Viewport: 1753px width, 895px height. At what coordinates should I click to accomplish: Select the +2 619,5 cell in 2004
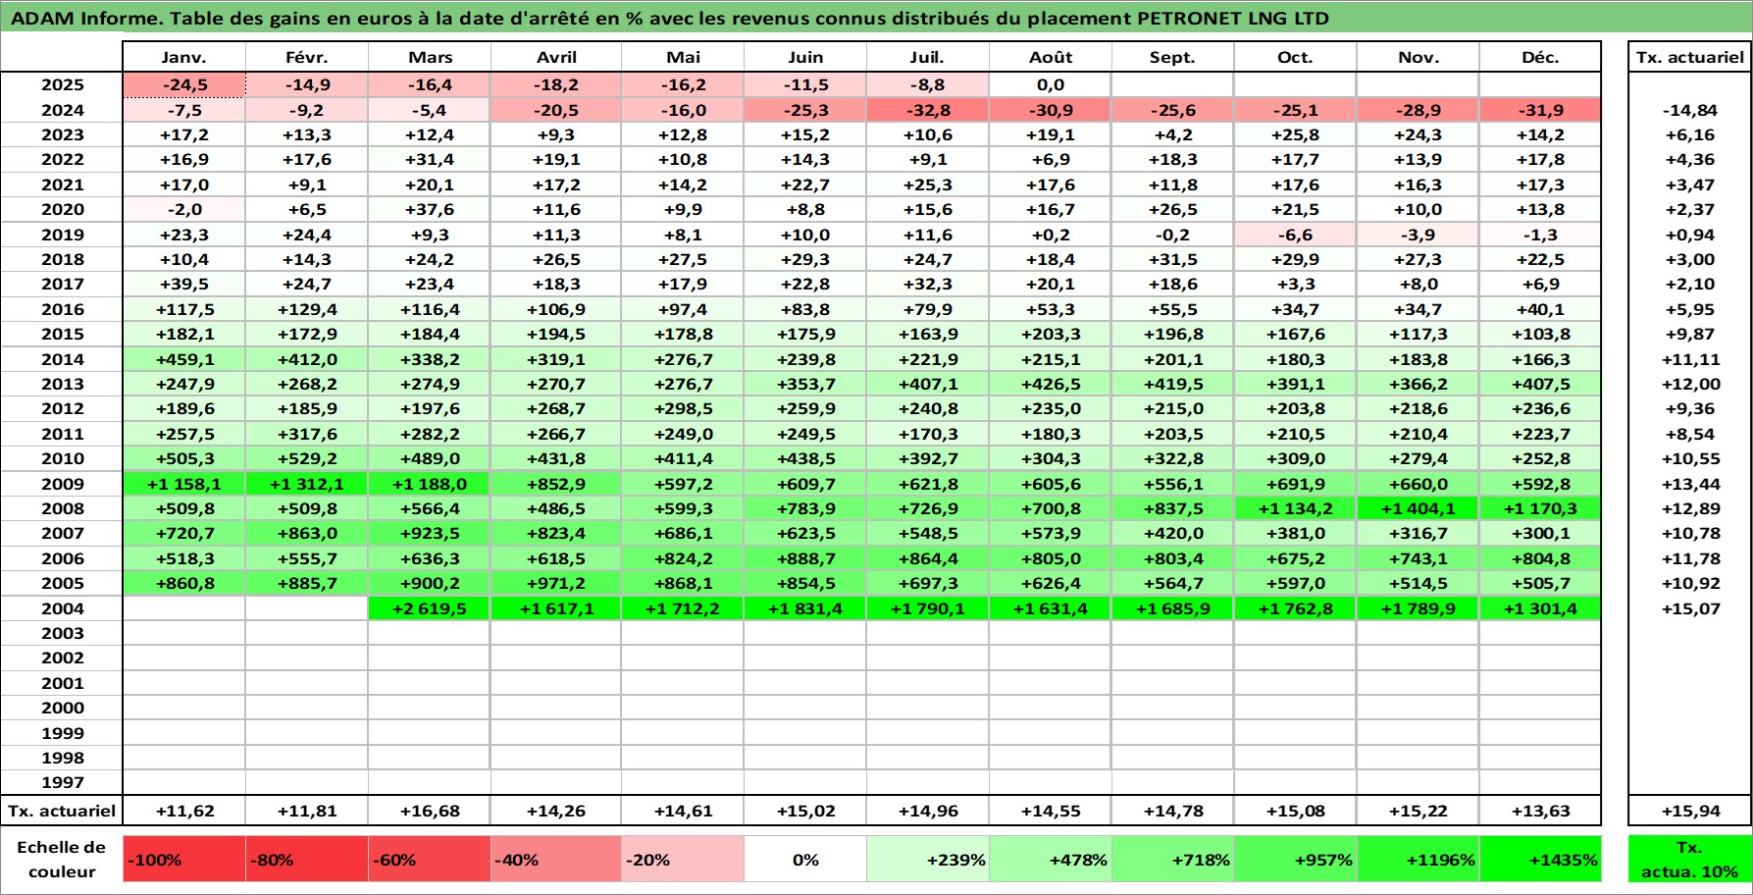click(430, 608)
